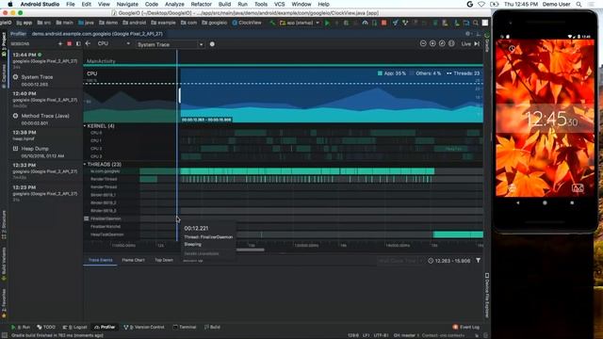Click the Heap Dump session icon
The width and height of the screenshot is (603, 339).
click(x=15, y=149)
